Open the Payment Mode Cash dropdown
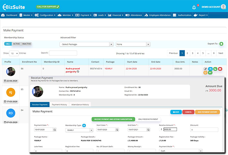This screenshot has height=155, width=228. point(181,151)
